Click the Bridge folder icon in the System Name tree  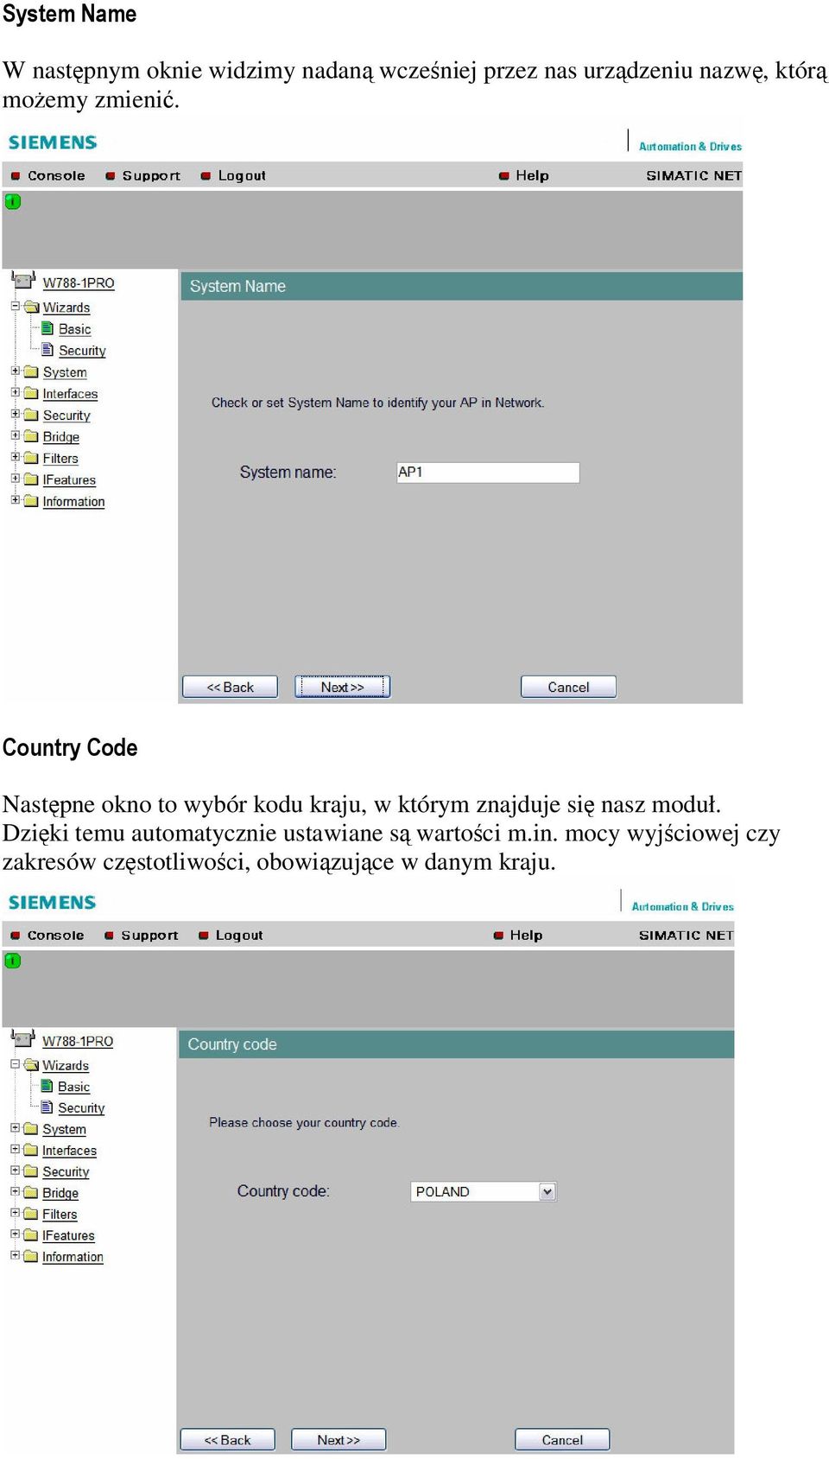click(32, 436)
